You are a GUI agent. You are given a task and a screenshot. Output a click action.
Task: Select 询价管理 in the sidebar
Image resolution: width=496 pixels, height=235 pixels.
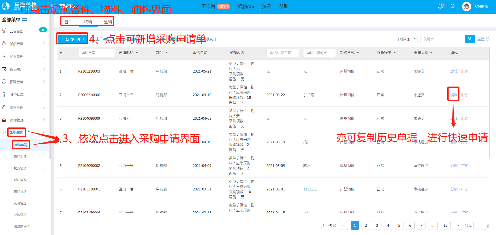20,203
